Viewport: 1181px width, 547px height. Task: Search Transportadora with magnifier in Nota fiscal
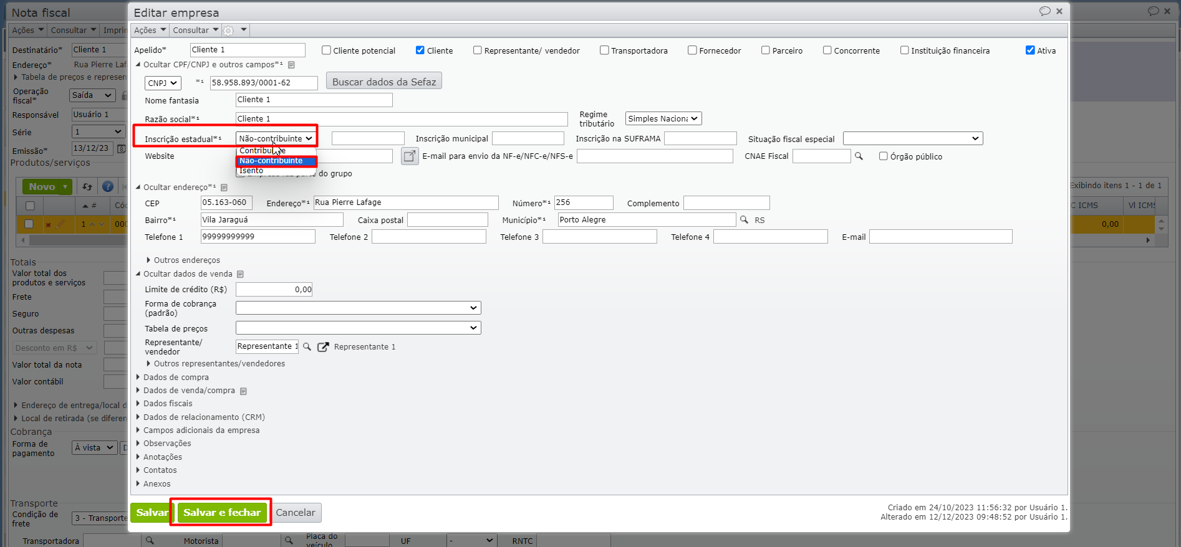pyautogui.click(x=150, y=541)
